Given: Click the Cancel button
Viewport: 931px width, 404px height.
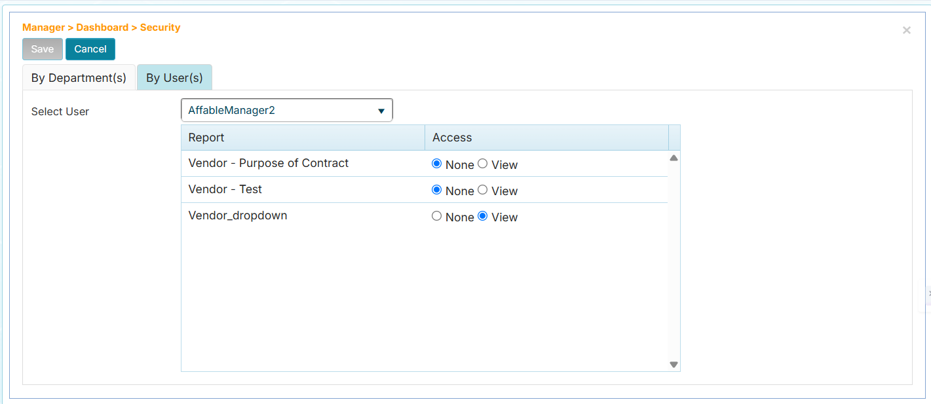Looking at the screenshot, I should click(x=90, y=48).
